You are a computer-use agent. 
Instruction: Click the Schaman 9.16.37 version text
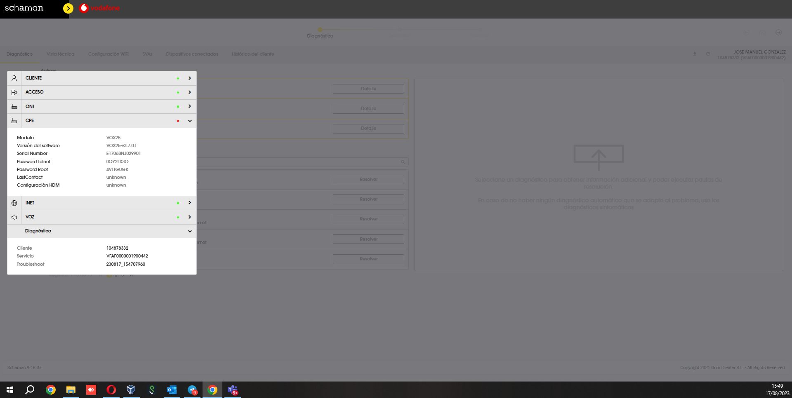pos(24,368)
